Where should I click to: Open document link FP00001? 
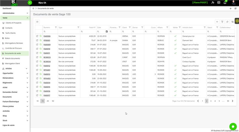coord(47,40)
